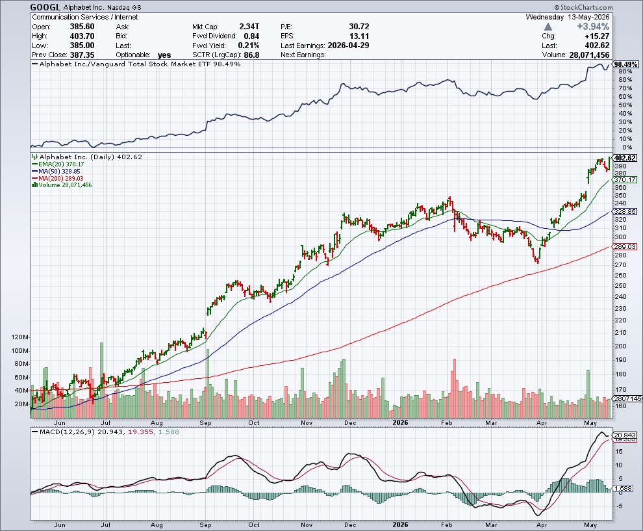Image resolution: width=643 pixels, height=531 pixels.
Task: Click the 98.49% relative strength tag
Action: point(625,64)
